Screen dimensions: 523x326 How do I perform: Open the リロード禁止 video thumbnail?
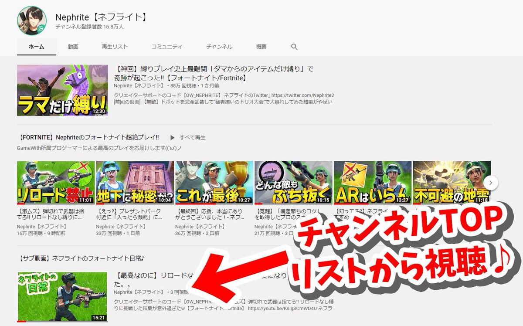(x=56, y=183)
